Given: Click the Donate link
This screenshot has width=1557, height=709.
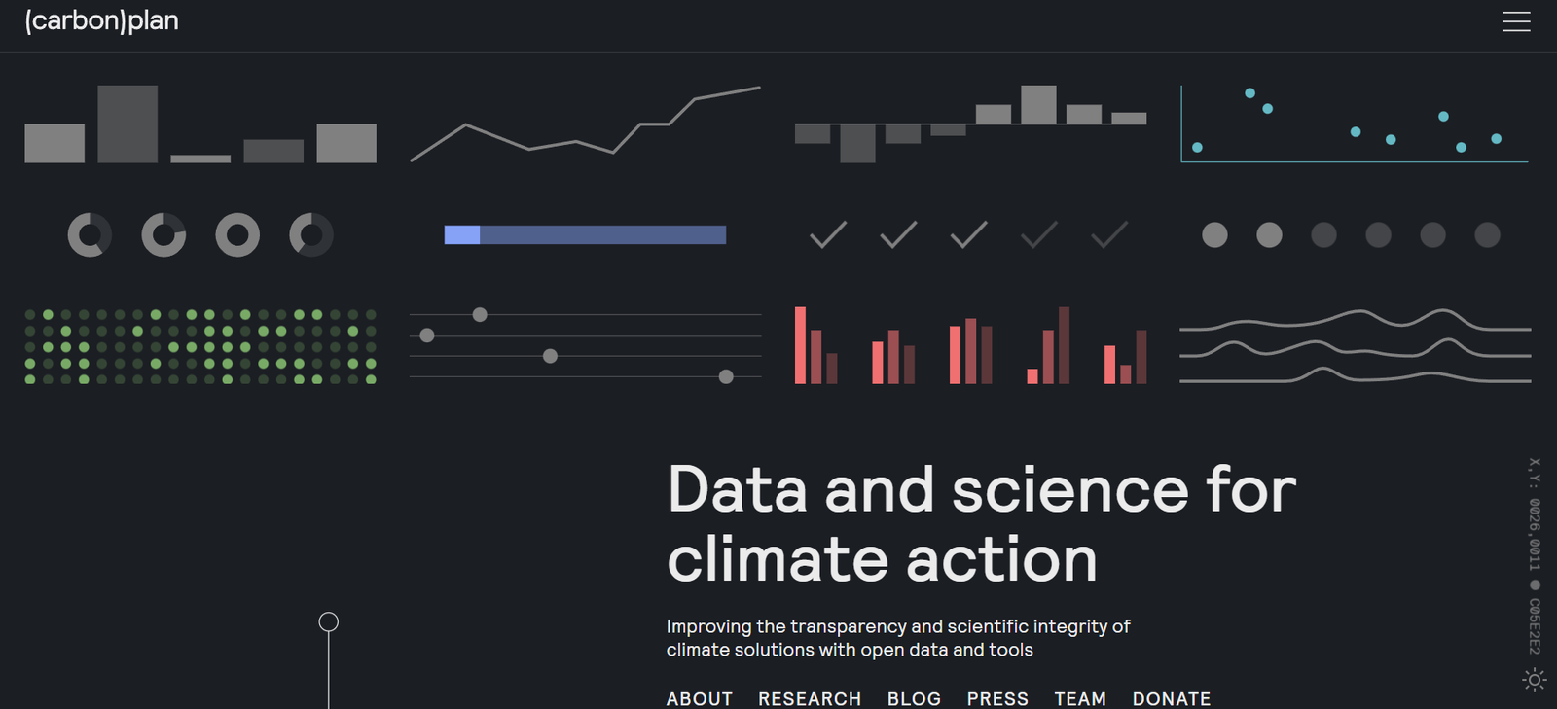Looking at the screenshot, I should click(x=1172, y=698).
